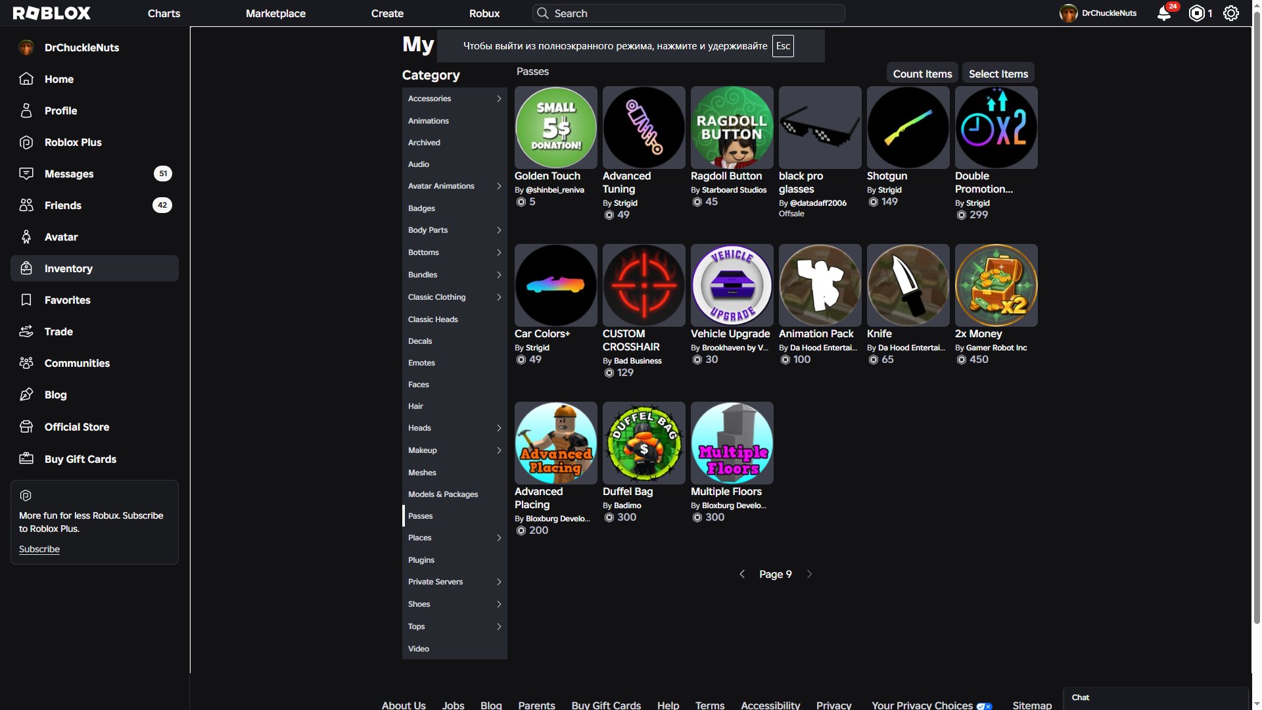This screenshot has width=1262, height=710.
Task: Open the Charts tab
Action: (x=164, y=13)
